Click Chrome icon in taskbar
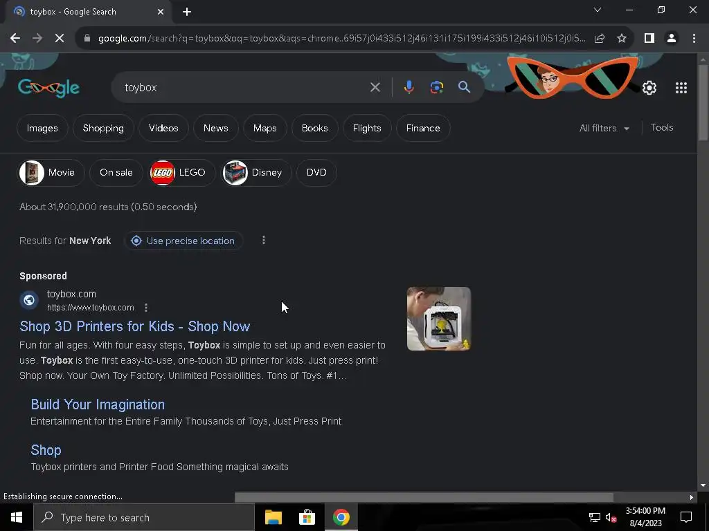Image resolution: width=709 pixels, height=531 pixels. (x=341, y=517)
